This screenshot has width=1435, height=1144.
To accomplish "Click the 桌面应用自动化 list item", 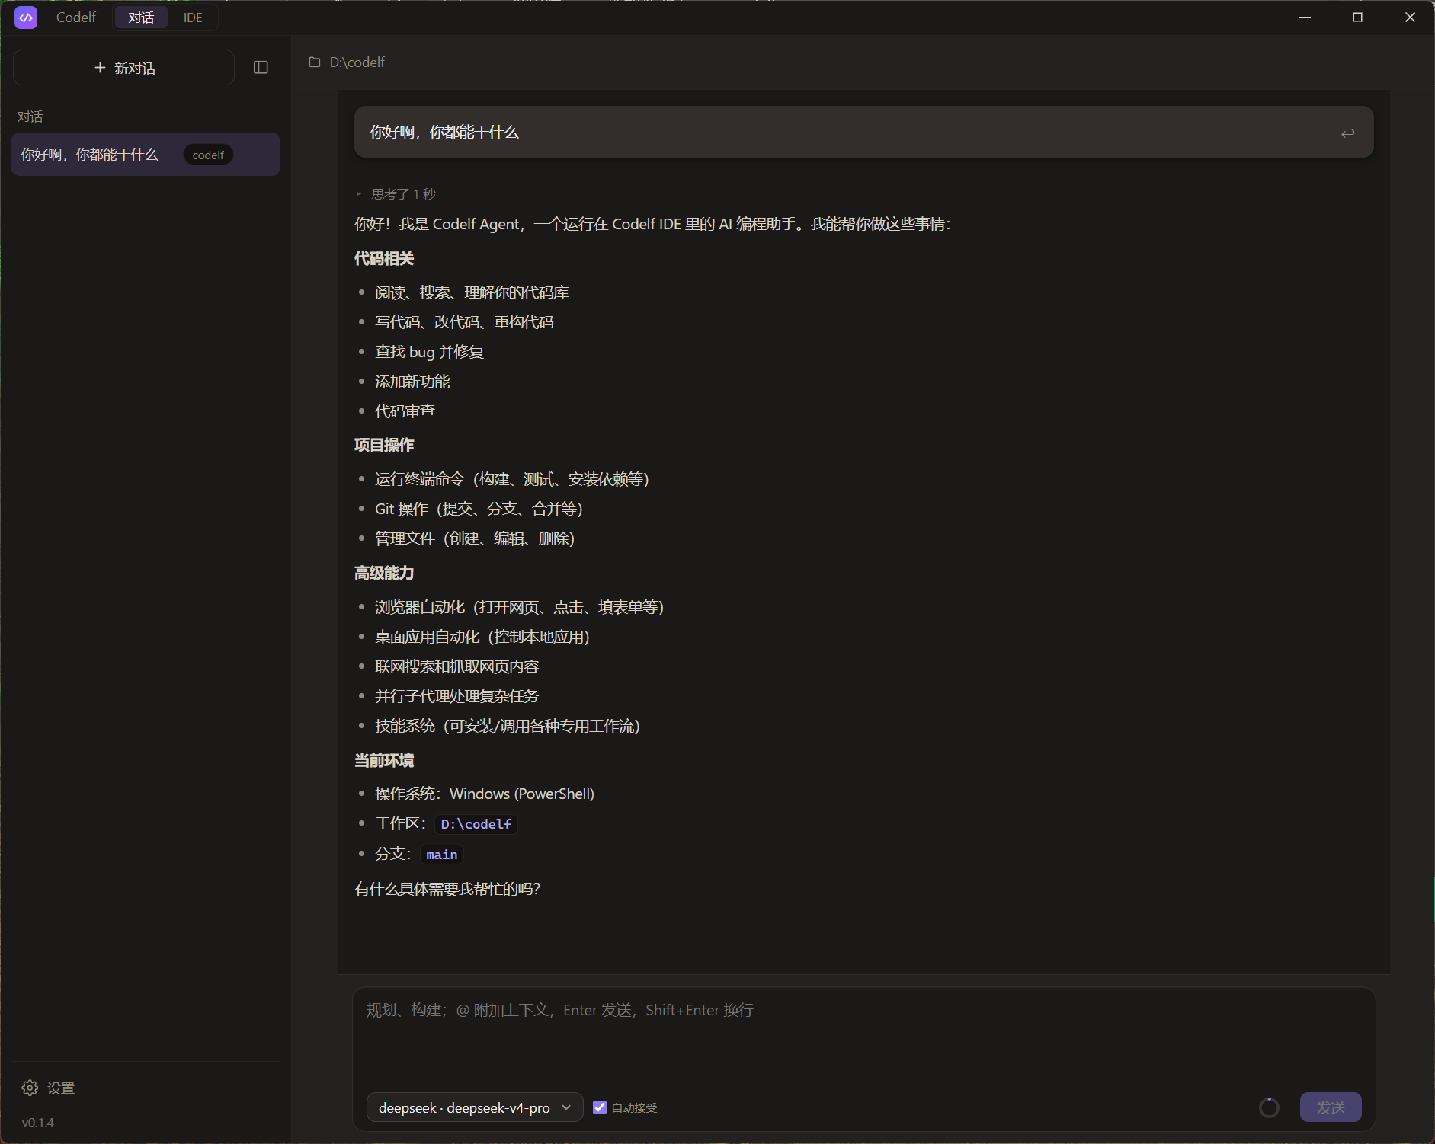I will click(x=482, y=637).
